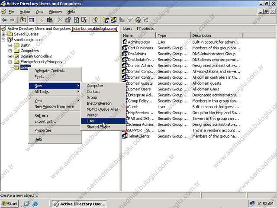The width and height of the screenshot is (277, 208).
Task: Expand the Builtin container
Action: pyautogui.click(x=10, y=45)
